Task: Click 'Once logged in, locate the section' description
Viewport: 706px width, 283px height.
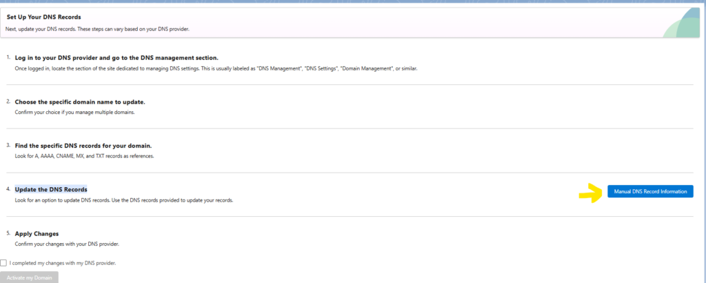Action: point(216,69)
